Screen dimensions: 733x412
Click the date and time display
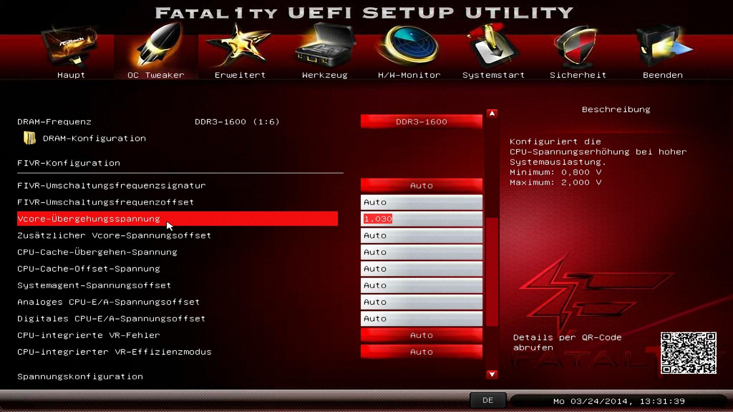(x=619, y=401)
